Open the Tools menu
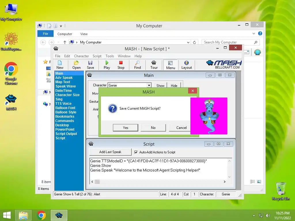The width and height of the screenshot is (295, 221). coord(110,56)
